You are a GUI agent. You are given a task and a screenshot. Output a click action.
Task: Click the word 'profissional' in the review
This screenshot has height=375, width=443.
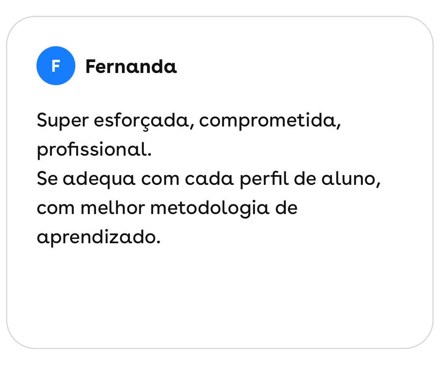92,150
